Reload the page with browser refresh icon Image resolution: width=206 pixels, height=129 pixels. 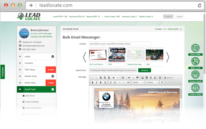point(199,6)
